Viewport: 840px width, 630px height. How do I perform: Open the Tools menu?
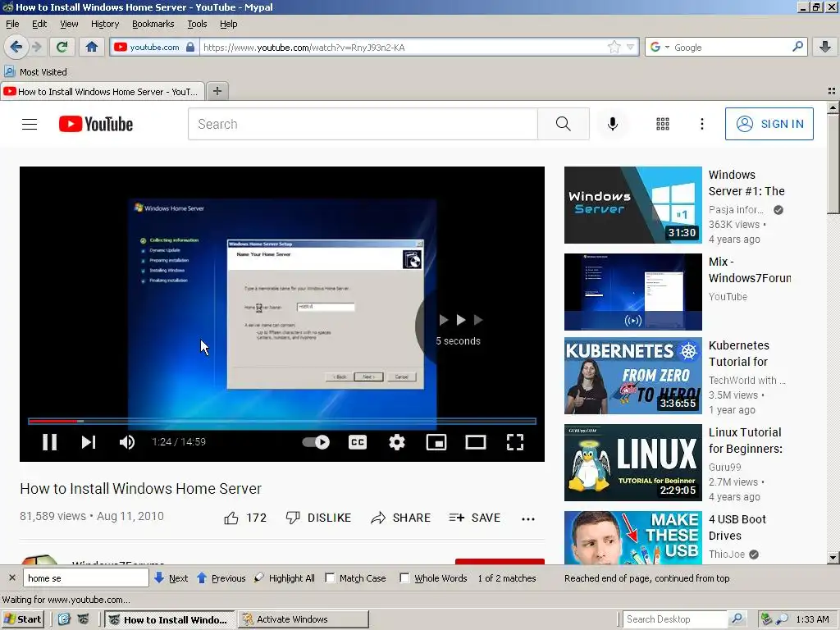coord(197,24)
